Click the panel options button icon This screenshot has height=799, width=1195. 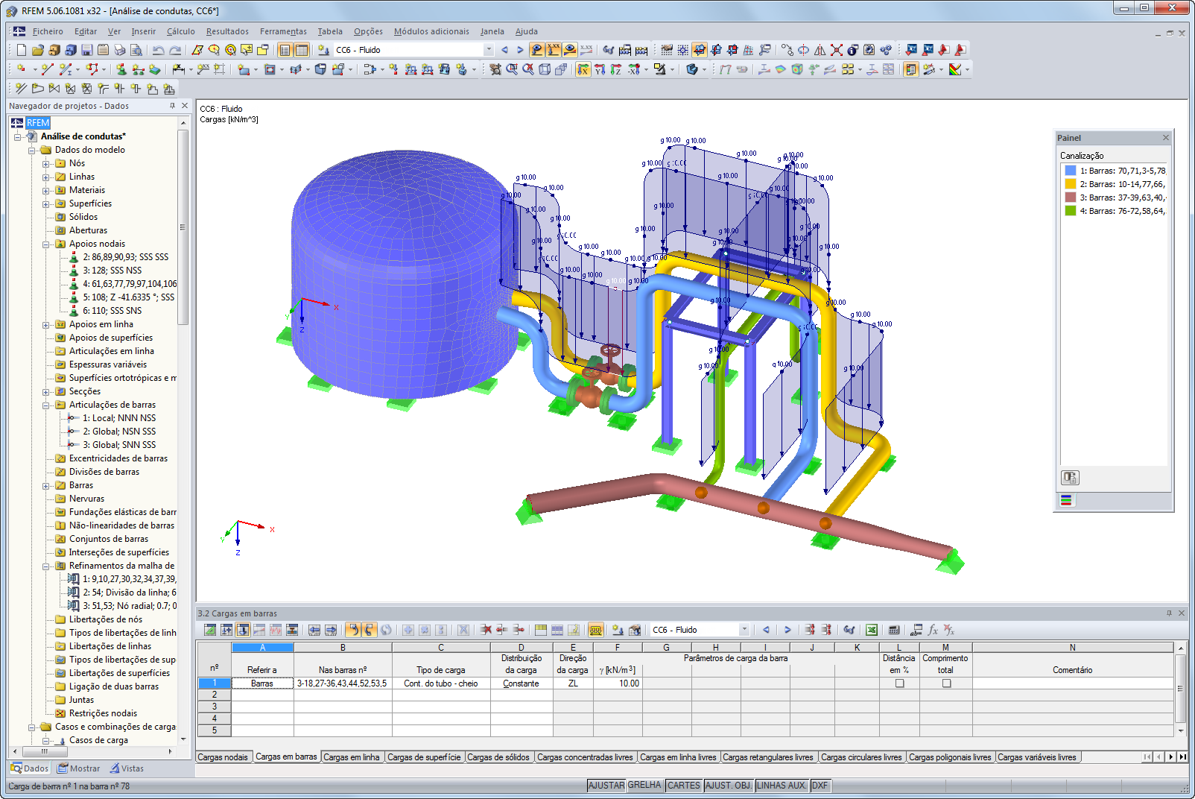click(x=1070, y=478)
